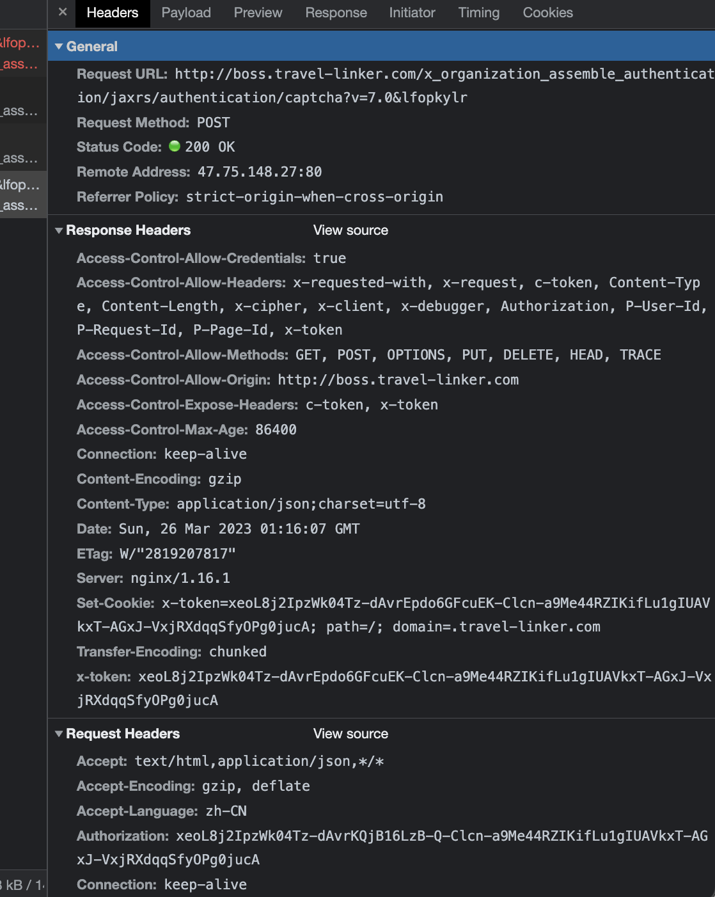Collapse the Request Headers section
715x897 pixels.
click(59, 734)
